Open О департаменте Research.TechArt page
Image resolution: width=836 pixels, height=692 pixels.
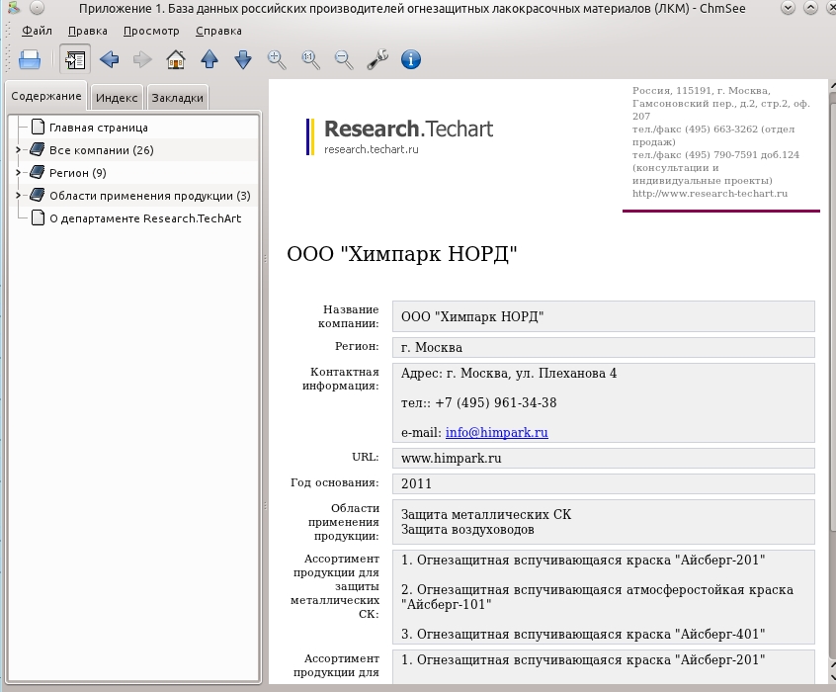145,218
